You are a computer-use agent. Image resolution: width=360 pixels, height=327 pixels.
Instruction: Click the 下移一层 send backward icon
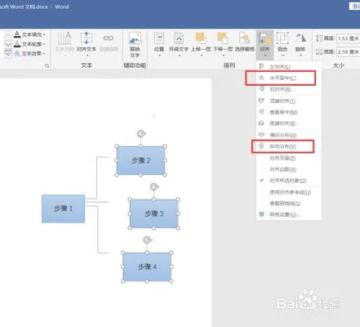[223, 38]
